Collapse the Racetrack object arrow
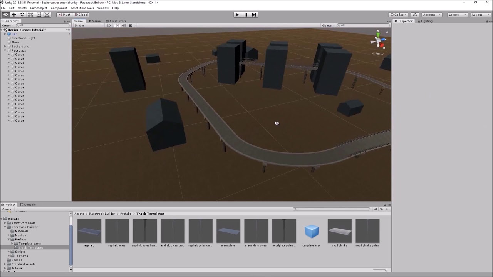This screenshot has width=493, height=277. coord(5,50)
